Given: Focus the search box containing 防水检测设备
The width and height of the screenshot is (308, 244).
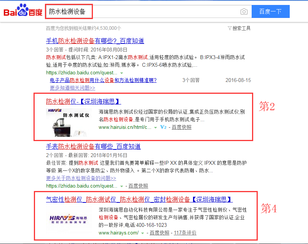Looking at the screenshot, I should click(x=143, y=12).
